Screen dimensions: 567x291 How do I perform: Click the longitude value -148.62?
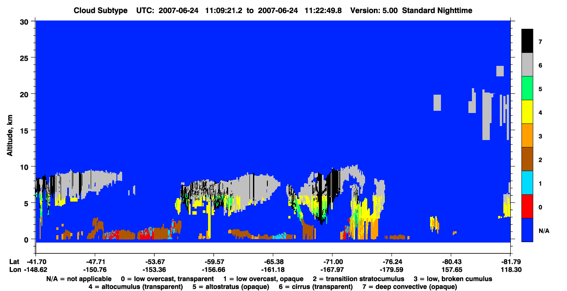click(x=35, y=270)
